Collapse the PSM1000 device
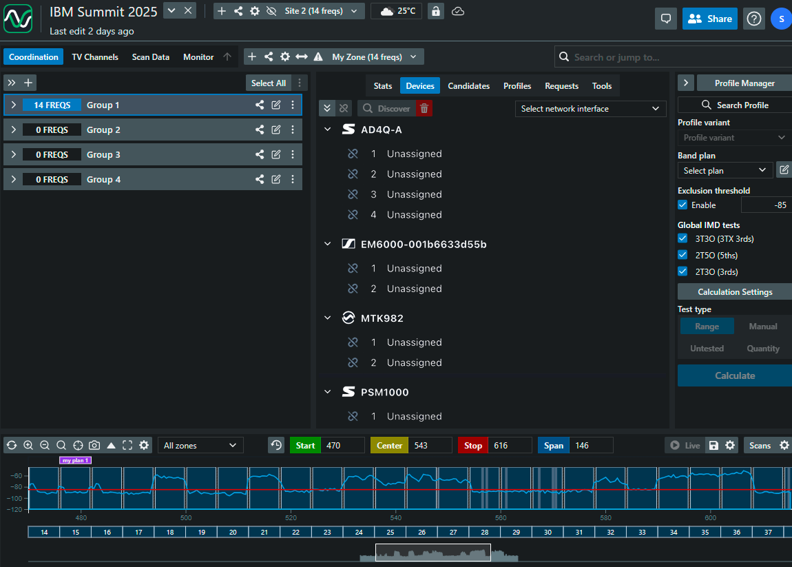This screenshot has height=567, width=792. click(x=327, y=391)
